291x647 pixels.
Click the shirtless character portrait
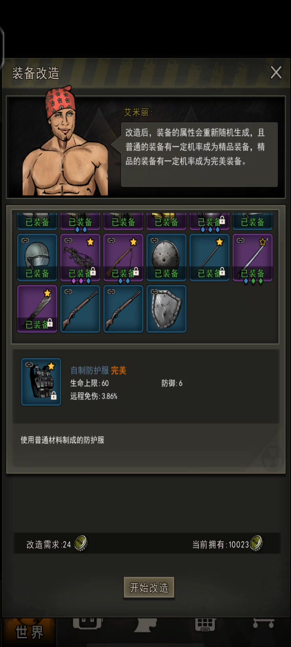tap(65, 142)
